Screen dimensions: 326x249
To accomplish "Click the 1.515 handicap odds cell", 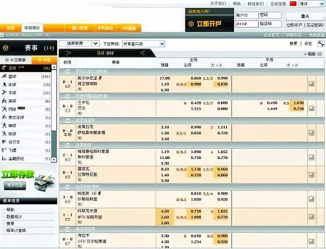I will [x=196, y=109].
